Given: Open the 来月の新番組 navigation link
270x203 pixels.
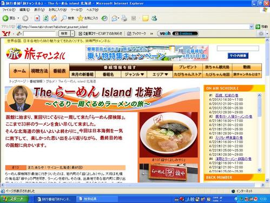Looking at the screenshot, I should pyautogui.click(x=82, y=74).
